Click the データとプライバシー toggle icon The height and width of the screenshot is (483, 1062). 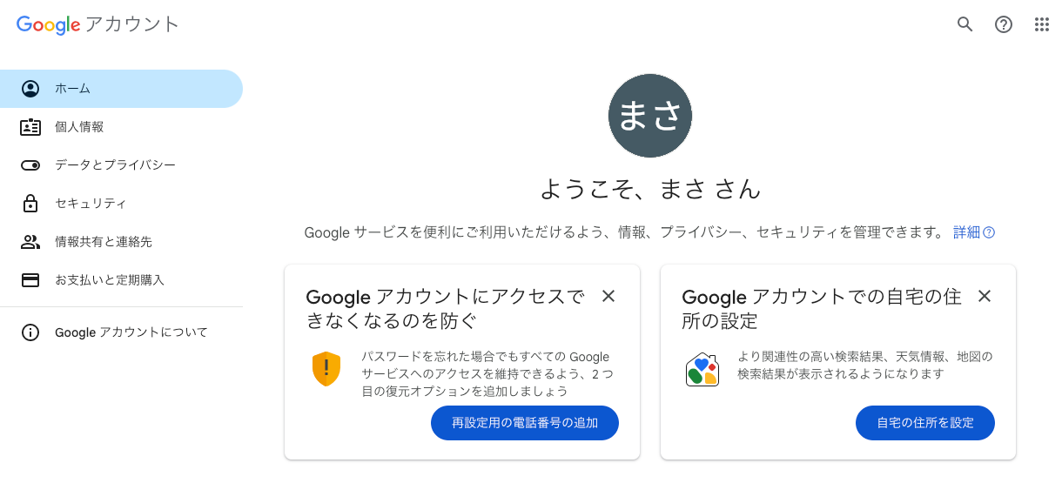(30, 165)
